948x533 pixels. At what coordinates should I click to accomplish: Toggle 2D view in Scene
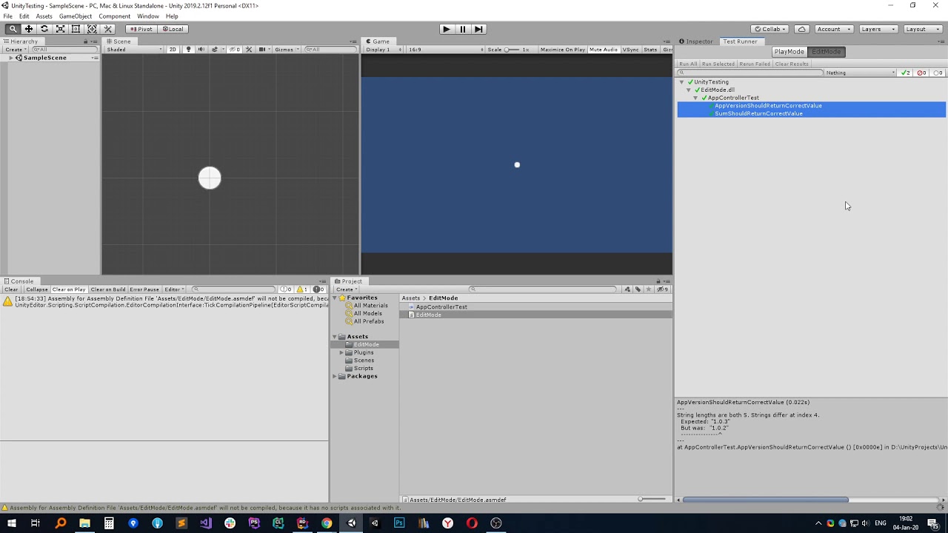coord(173,50)
